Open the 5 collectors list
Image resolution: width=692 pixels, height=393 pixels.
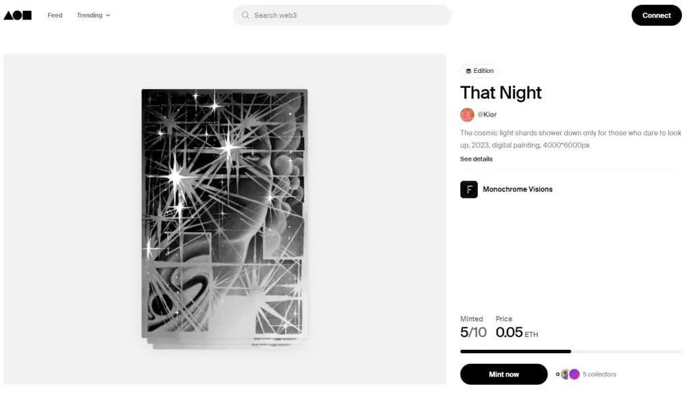click(x=599, y=374)
